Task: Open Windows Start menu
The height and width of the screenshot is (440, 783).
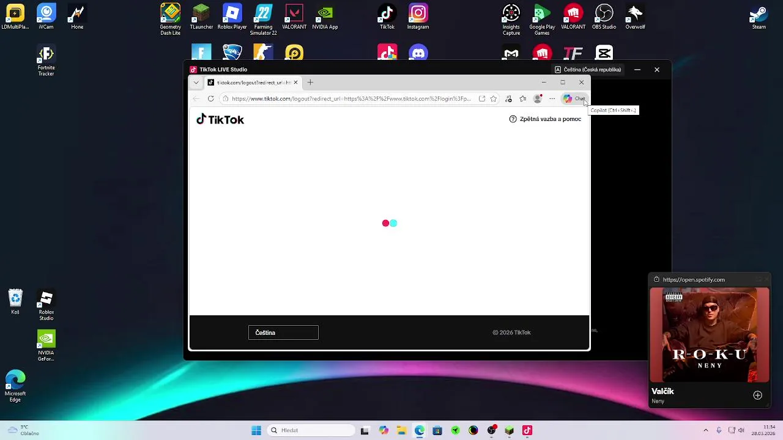Action: (256, 430)
